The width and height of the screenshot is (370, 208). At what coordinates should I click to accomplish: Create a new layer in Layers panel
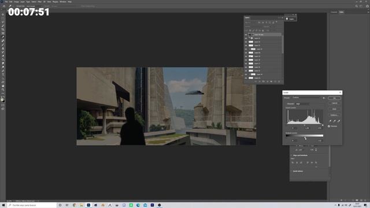[x=275, y=81]
